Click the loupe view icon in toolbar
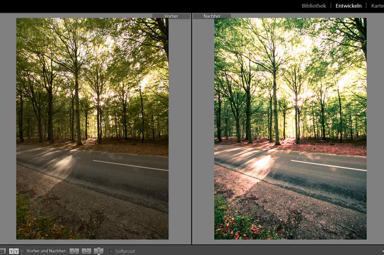The width and height of the screenshot is (384, 255). 2,251
